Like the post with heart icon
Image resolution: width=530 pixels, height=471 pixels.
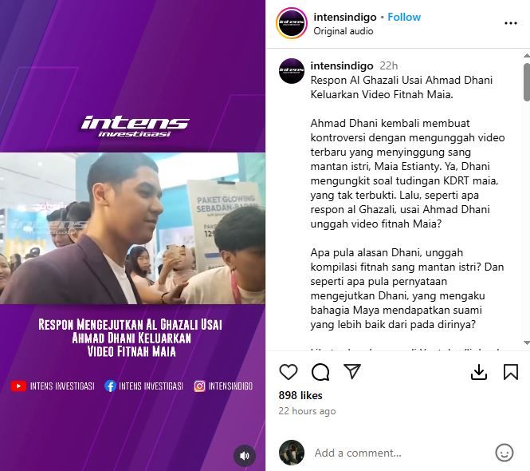coord(289,372)
